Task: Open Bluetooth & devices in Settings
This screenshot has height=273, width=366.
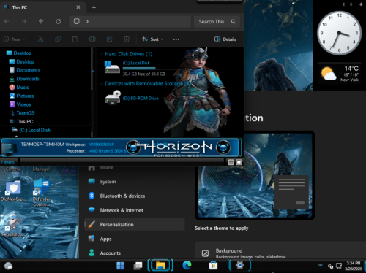Action: tap(135, 196)
